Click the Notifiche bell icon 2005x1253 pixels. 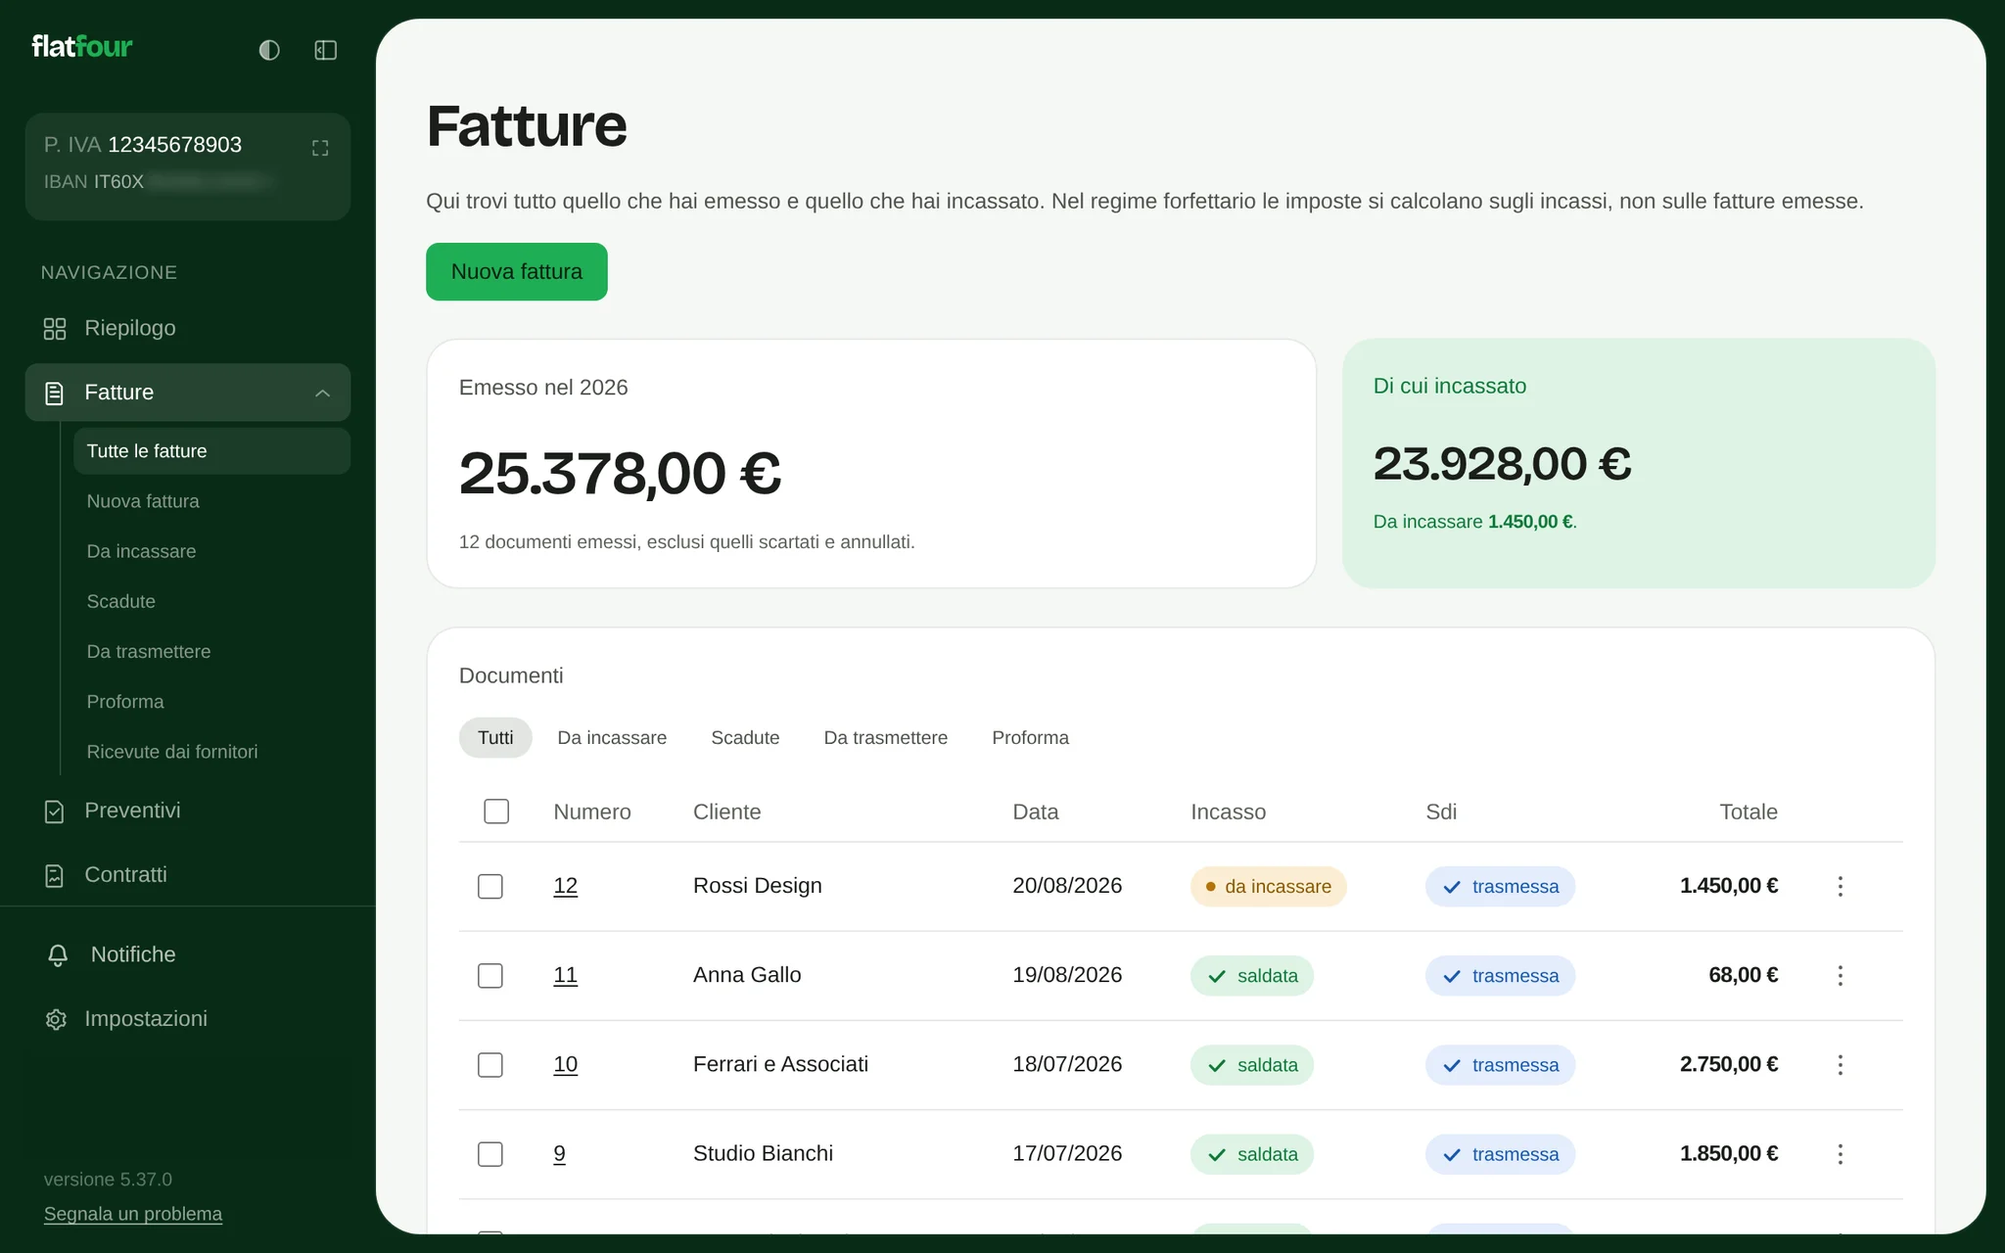(58, 955)
